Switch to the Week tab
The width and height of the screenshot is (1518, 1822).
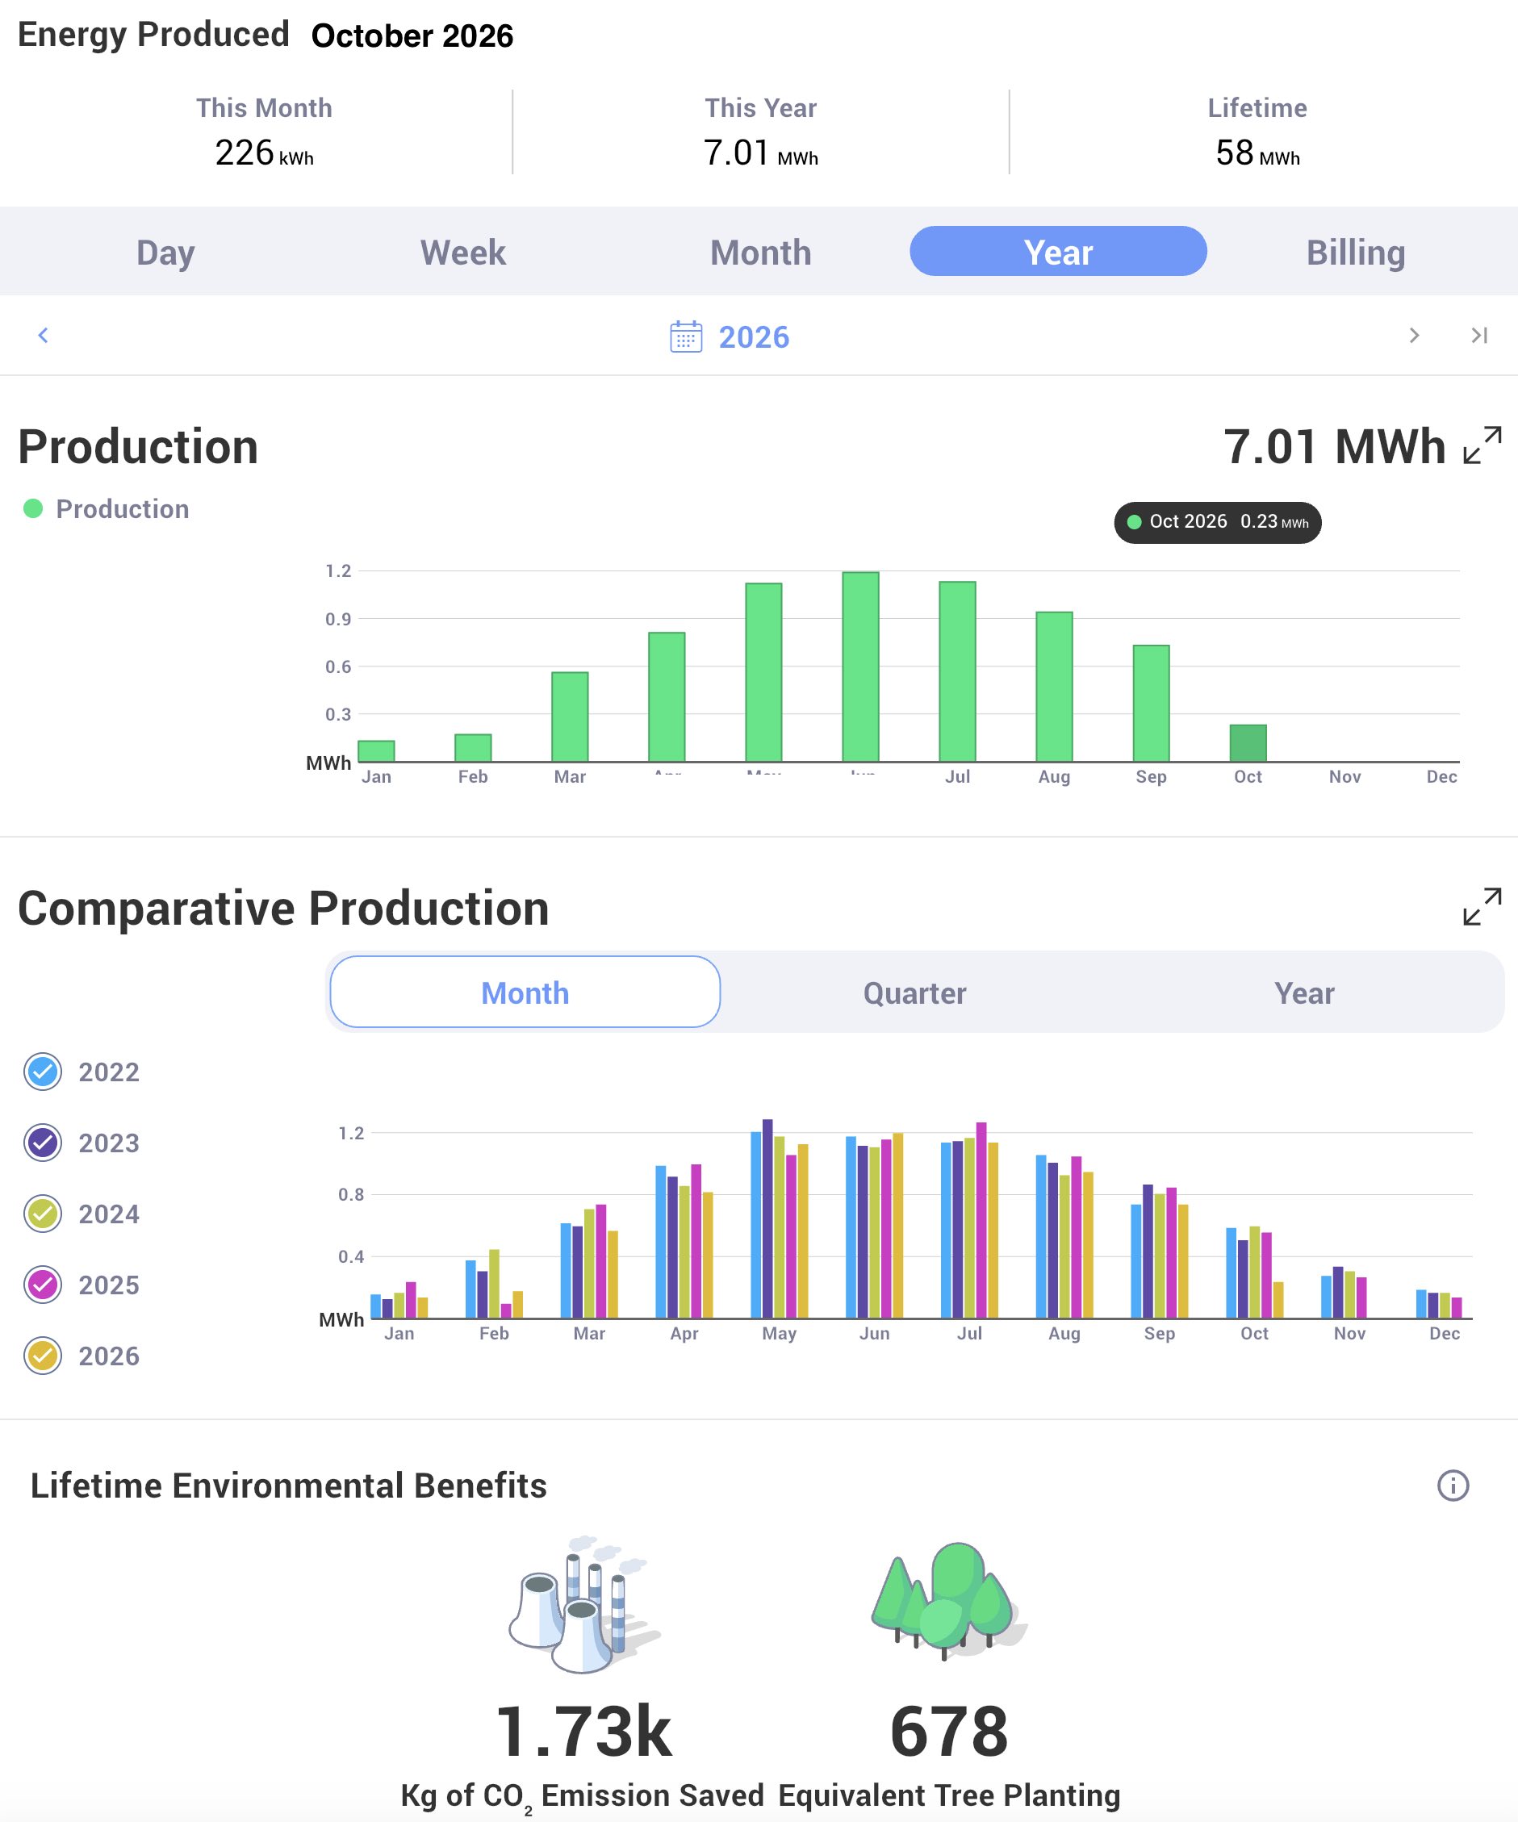[x=462, y=253]
